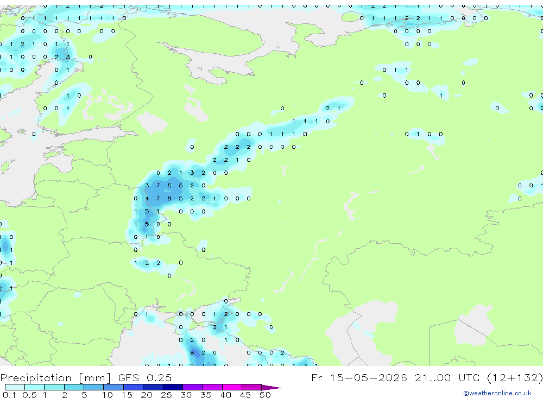Choose the 20–25 mm dark blue swatch
543x398 pixels.
click(153, 387)
